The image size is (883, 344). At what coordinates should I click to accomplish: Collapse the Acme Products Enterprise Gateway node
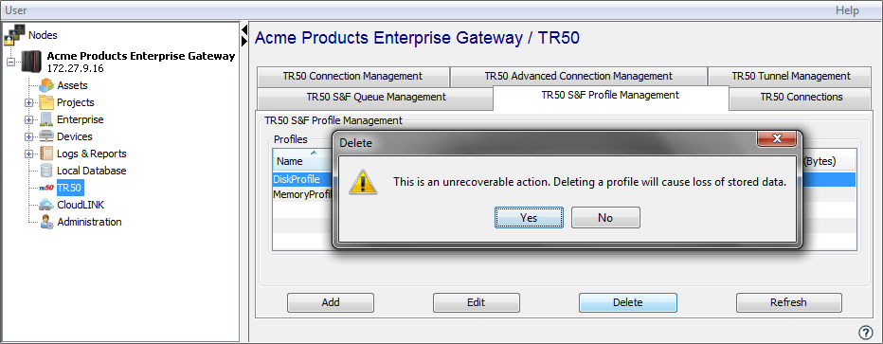coord(11,62)
